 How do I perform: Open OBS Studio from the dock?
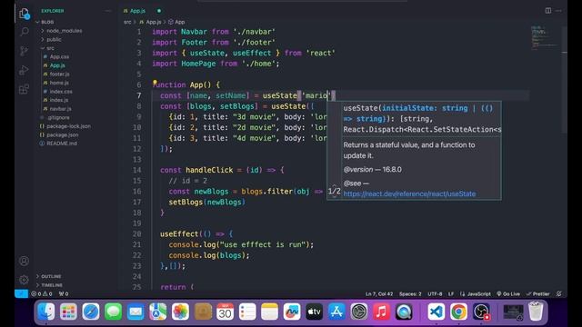(481, 312)
